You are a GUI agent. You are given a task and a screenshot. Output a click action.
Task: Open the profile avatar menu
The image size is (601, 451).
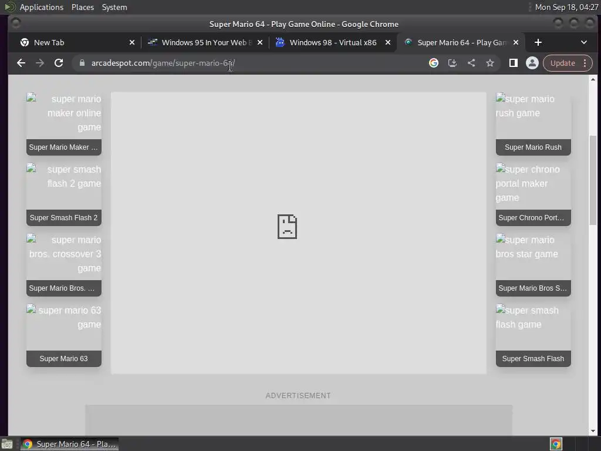tap(532, 63)
